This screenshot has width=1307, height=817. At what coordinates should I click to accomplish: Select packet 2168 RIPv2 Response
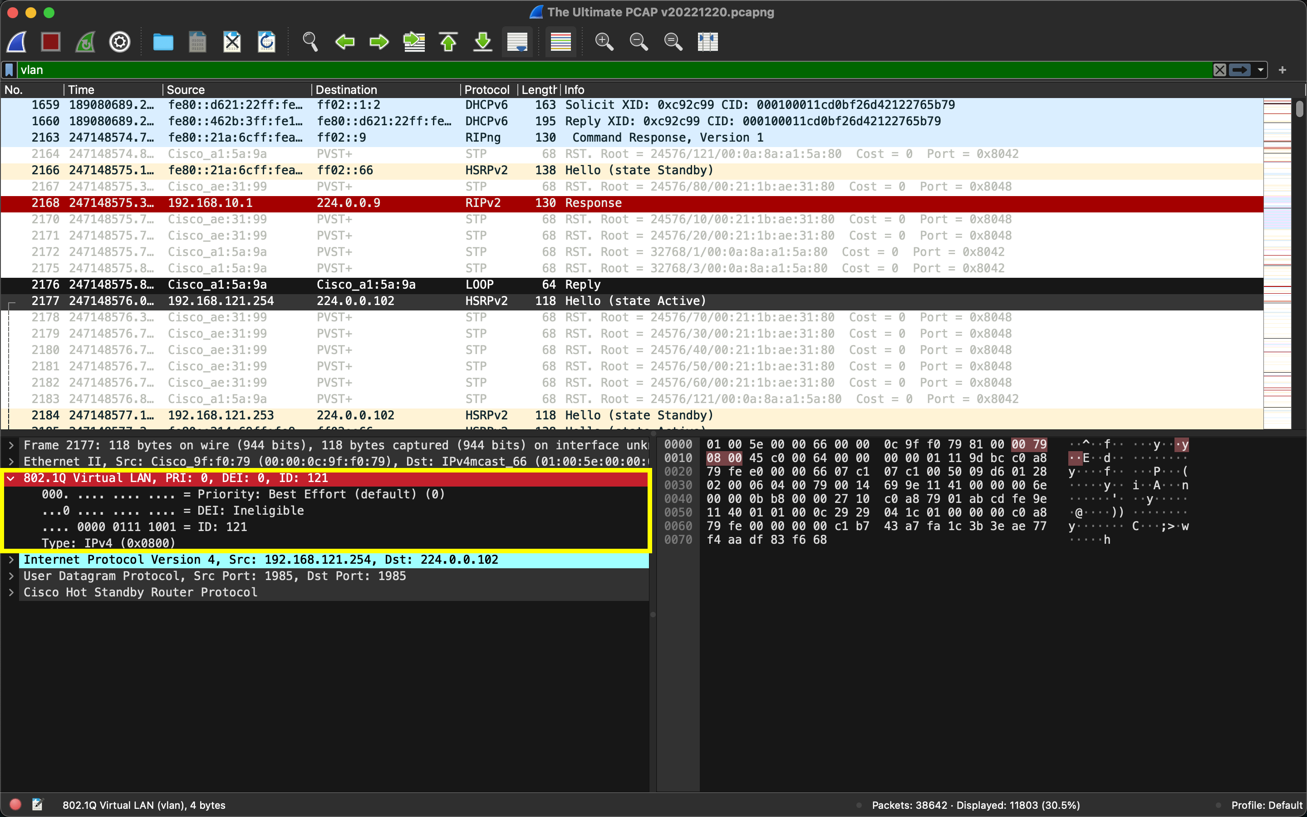(632, 203)
